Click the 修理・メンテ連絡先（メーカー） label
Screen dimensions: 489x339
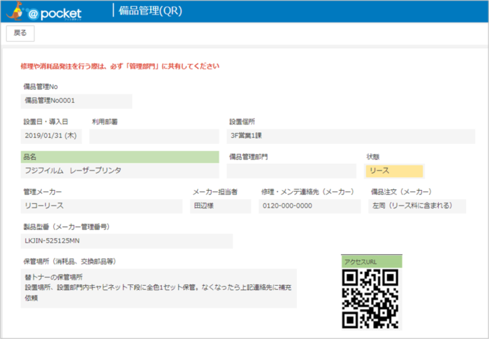pos(307,192)
